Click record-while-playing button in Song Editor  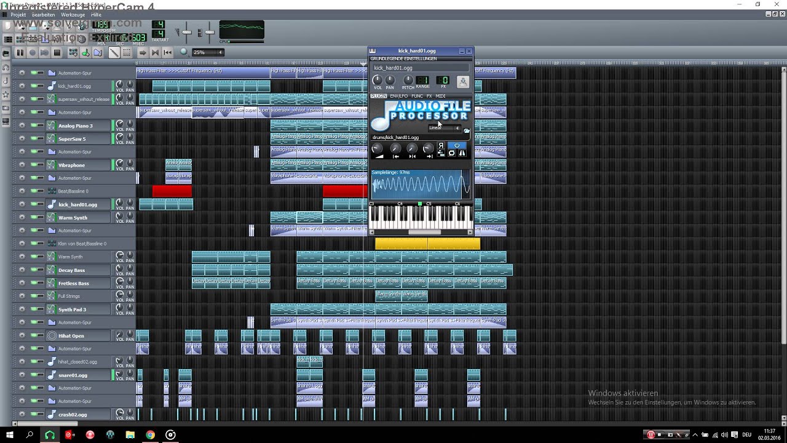point(44,53)
